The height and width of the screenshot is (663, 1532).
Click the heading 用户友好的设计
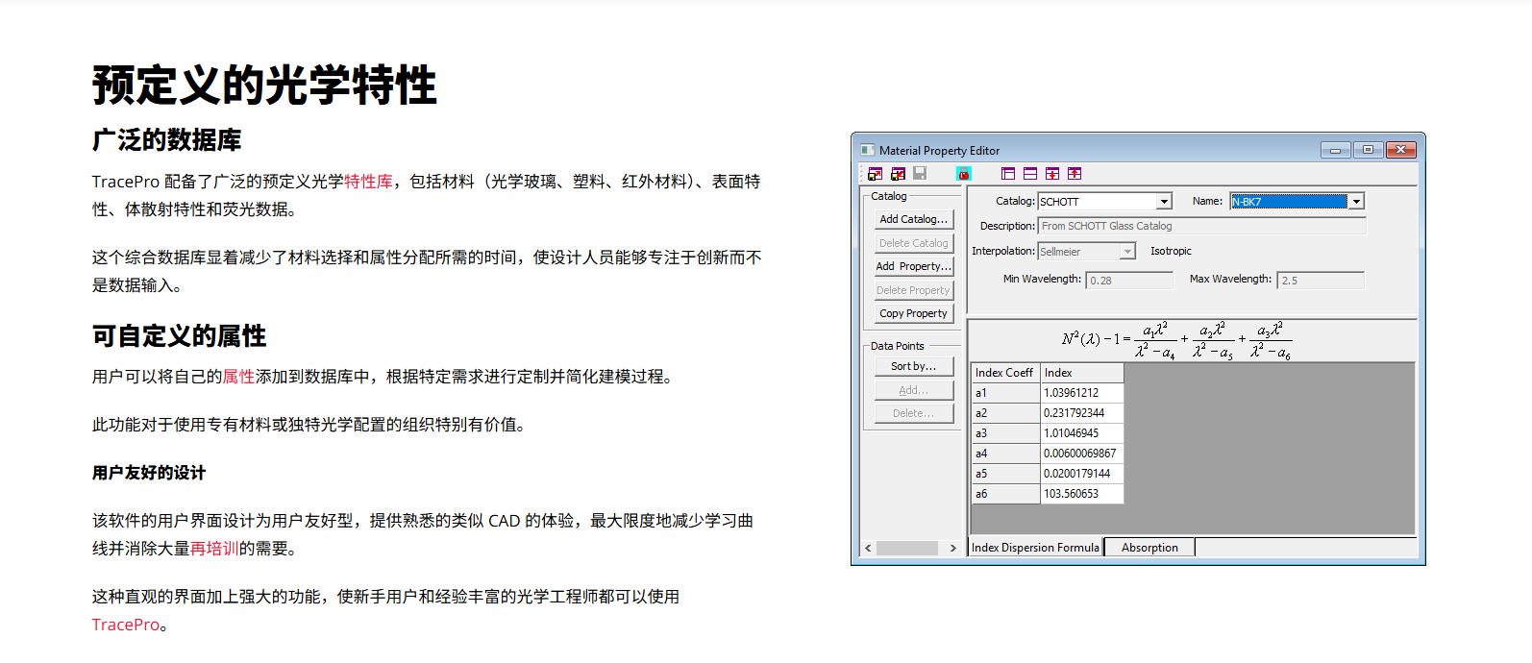pyautogui.click(x=149, y=473)
